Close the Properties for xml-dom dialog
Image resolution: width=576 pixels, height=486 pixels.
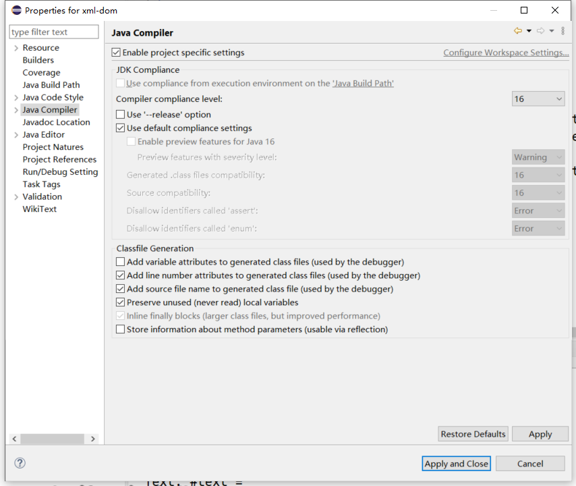click(x=555, y=10)
